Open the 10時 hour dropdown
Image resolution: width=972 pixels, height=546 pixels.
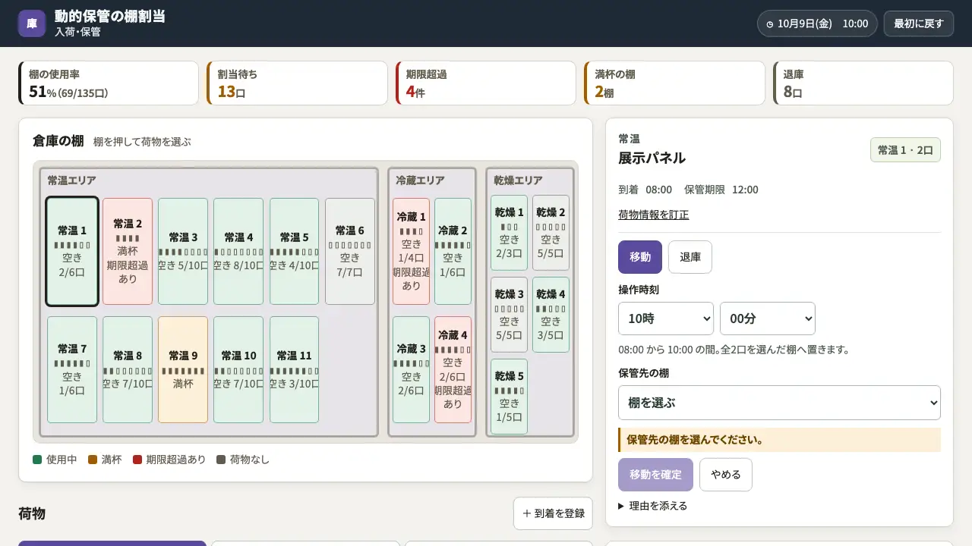coord(666,318)
